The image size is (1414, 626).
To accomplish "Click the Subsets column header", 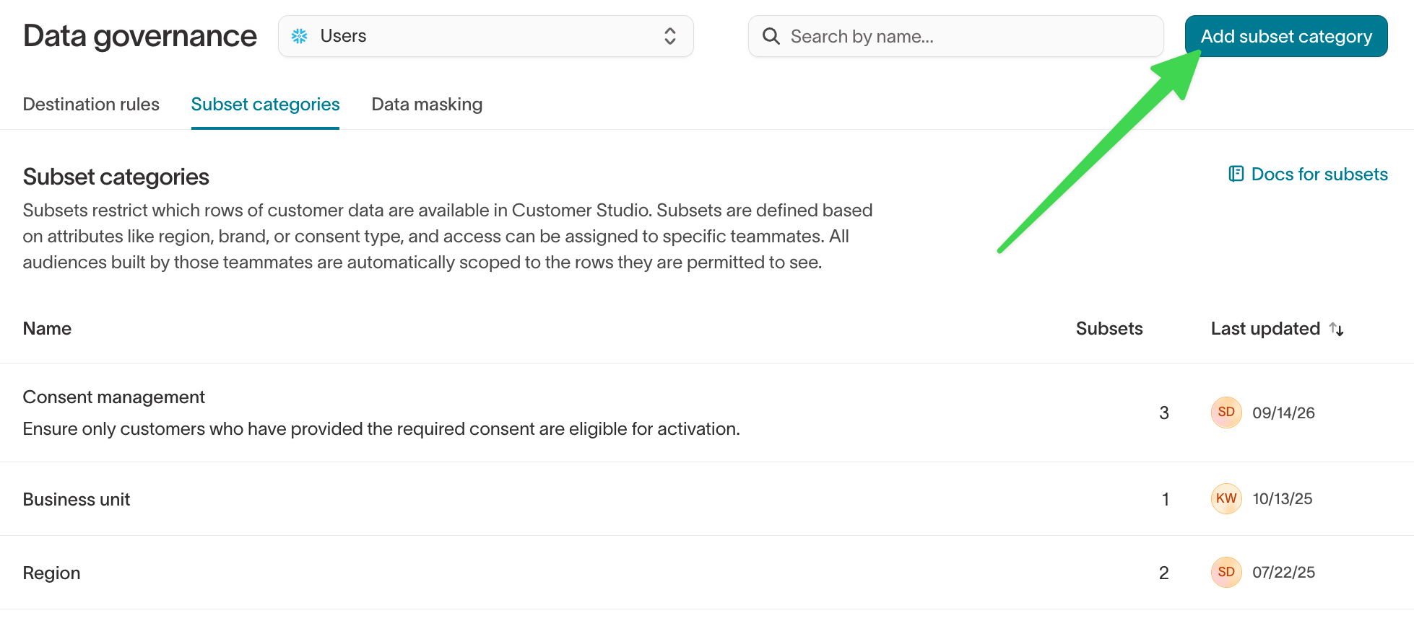I will pyautogui.click(x=1109, y=329).
